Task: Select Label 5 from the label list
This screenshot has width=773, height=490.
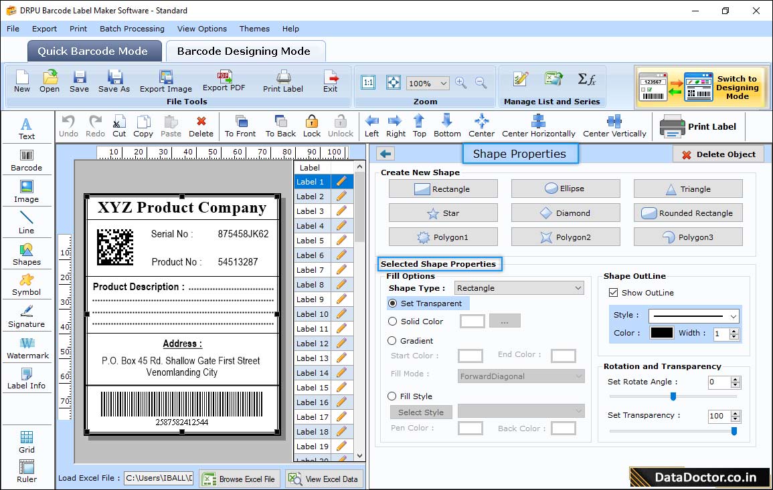Action: click(x=310, y=240)
